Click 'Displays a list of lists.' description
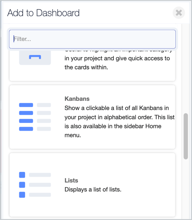The height and width of the screenshot is (220, 192). pos(93,190)
